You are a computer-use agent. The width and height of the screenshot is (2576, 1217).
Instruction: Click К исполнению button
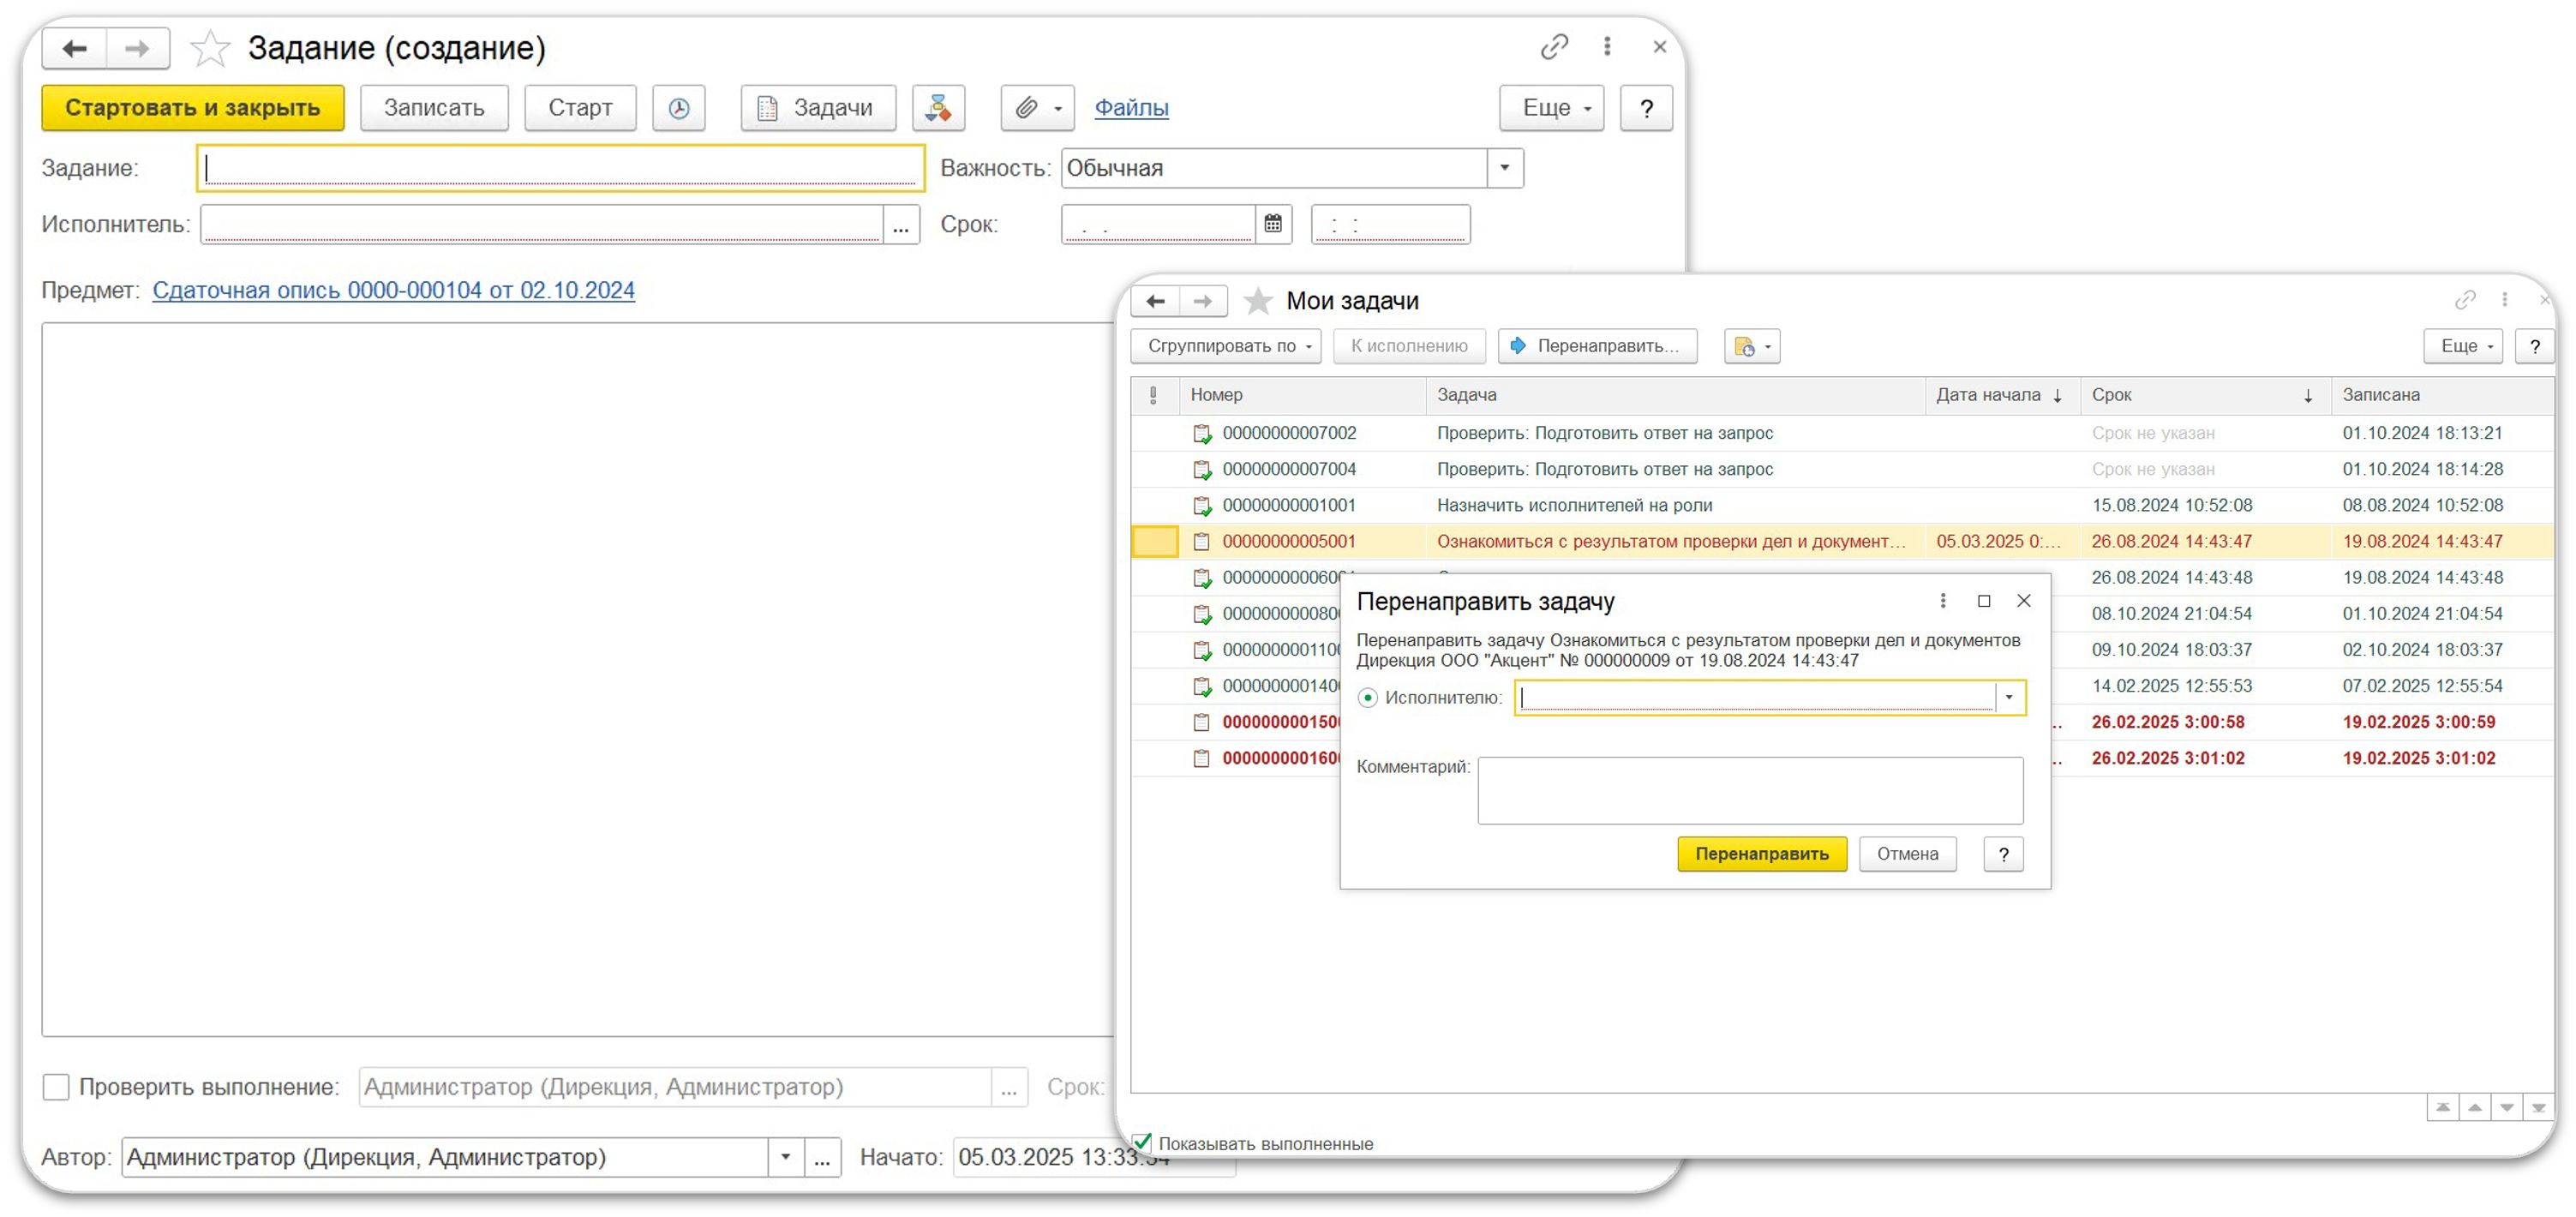(x=1409, y=346)
